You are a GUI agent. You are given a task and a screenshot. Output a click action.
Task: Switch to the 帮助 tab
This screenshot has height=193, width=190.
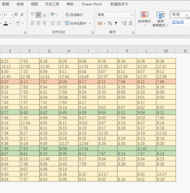click(x=70, y=4)
